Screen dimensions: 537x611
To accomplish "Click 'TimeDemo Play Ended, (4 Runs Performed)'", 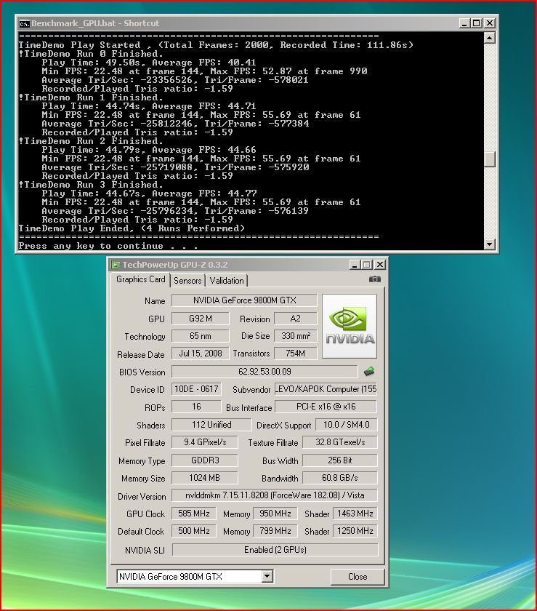I will (x=132, y=228).
